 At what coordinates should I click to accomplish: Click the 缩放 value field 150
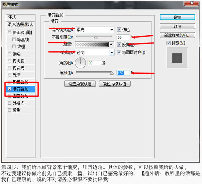[123, 73]
